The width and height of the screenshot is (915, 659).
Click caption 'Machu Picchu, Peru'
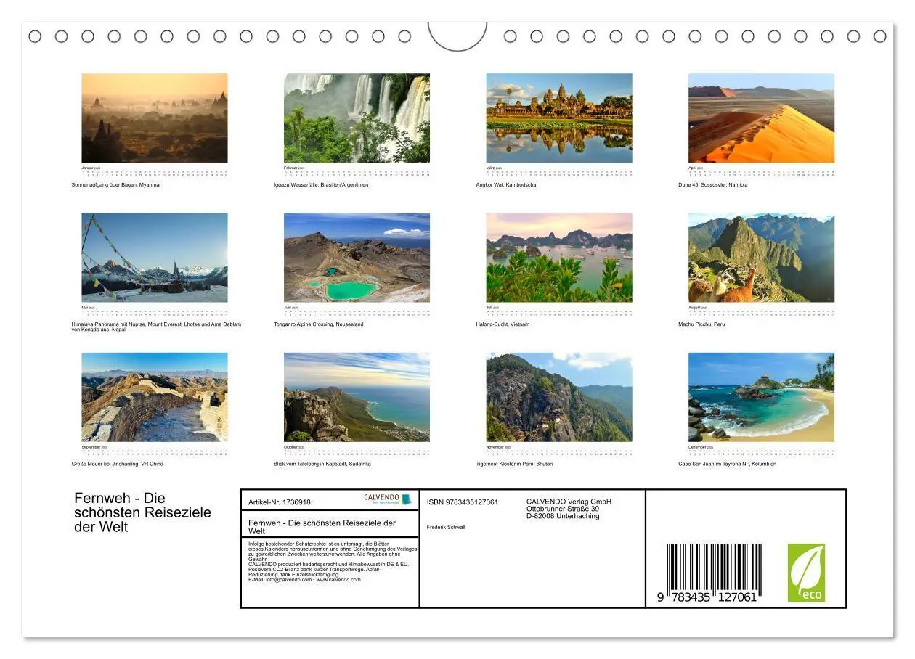(701, 324)
